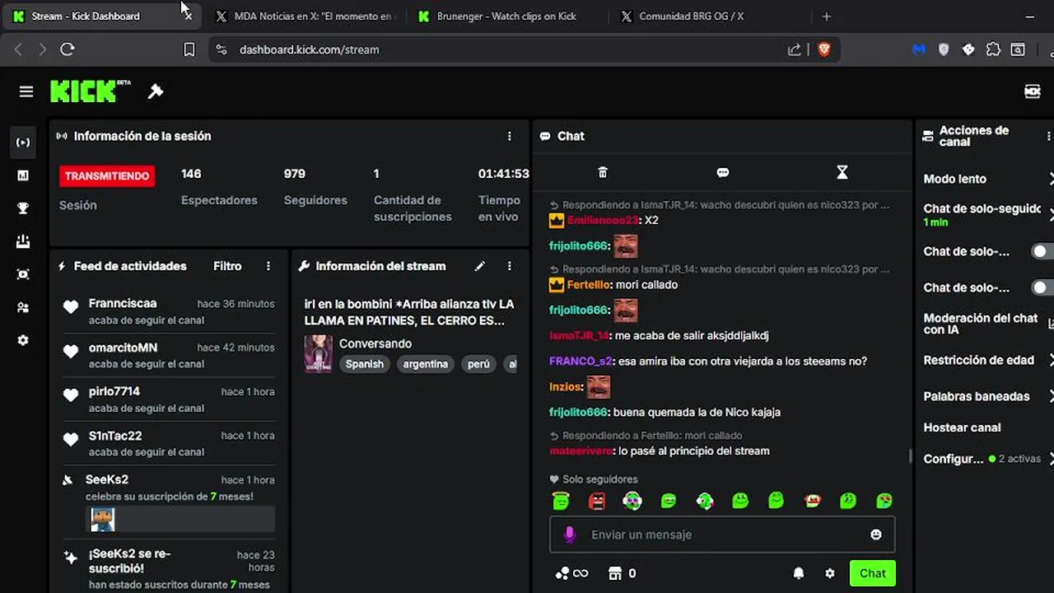
Task: Click the argentina tag
Action: (426, 364)
